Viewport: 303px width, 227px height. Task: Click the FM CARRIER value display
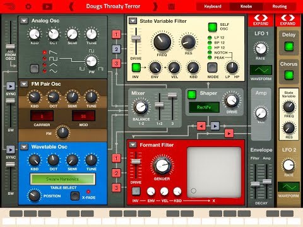42,116
